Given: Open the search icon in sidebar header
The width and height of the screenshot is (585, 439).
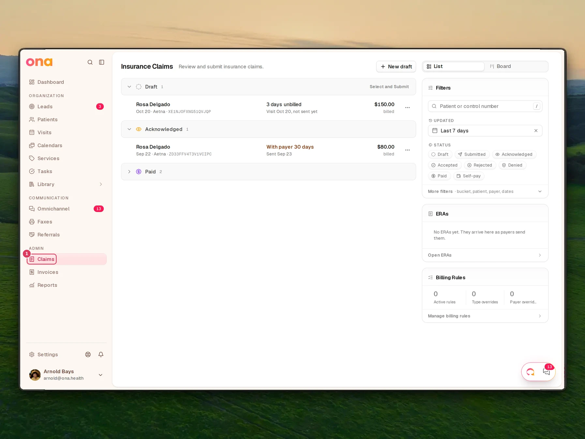Looking at the screenshot, I should tap(90, 62).
